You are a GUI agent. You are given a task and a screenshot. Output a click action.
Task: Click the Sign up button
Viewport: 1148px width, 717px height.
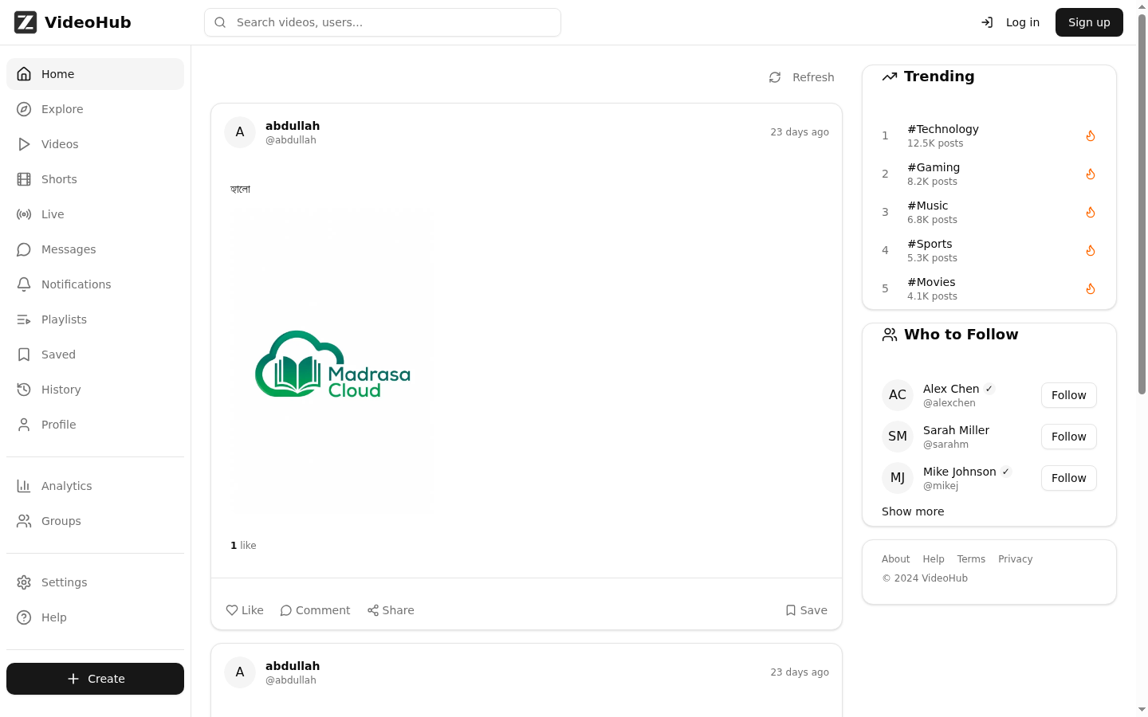coord(1089,22)
